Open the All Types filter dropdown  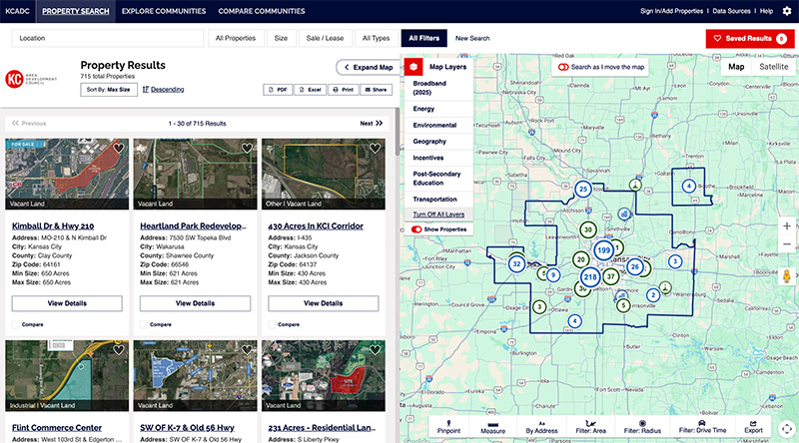point(377,38)
